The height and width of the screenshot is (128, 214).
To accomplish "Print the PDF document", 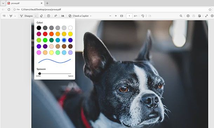I will (x=188, y=16).
